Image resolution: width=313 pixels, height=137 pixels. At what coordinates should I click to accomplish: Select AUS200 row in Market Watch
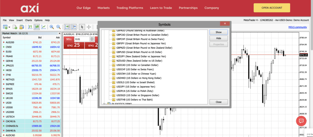coord(31,42)
